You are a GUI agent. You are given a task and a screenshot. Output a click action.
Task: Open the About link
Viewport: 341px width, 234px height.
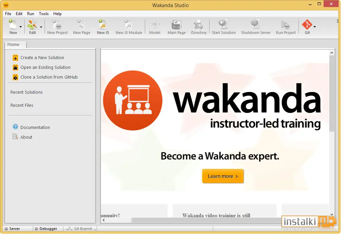pos(26,137)
